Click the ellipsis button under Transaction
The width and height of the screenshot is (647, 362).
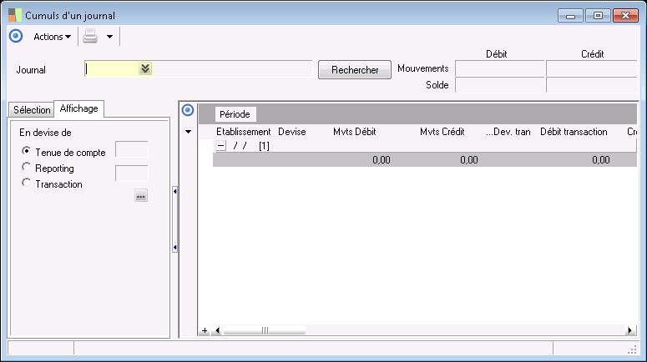click(x=141, y=196)
